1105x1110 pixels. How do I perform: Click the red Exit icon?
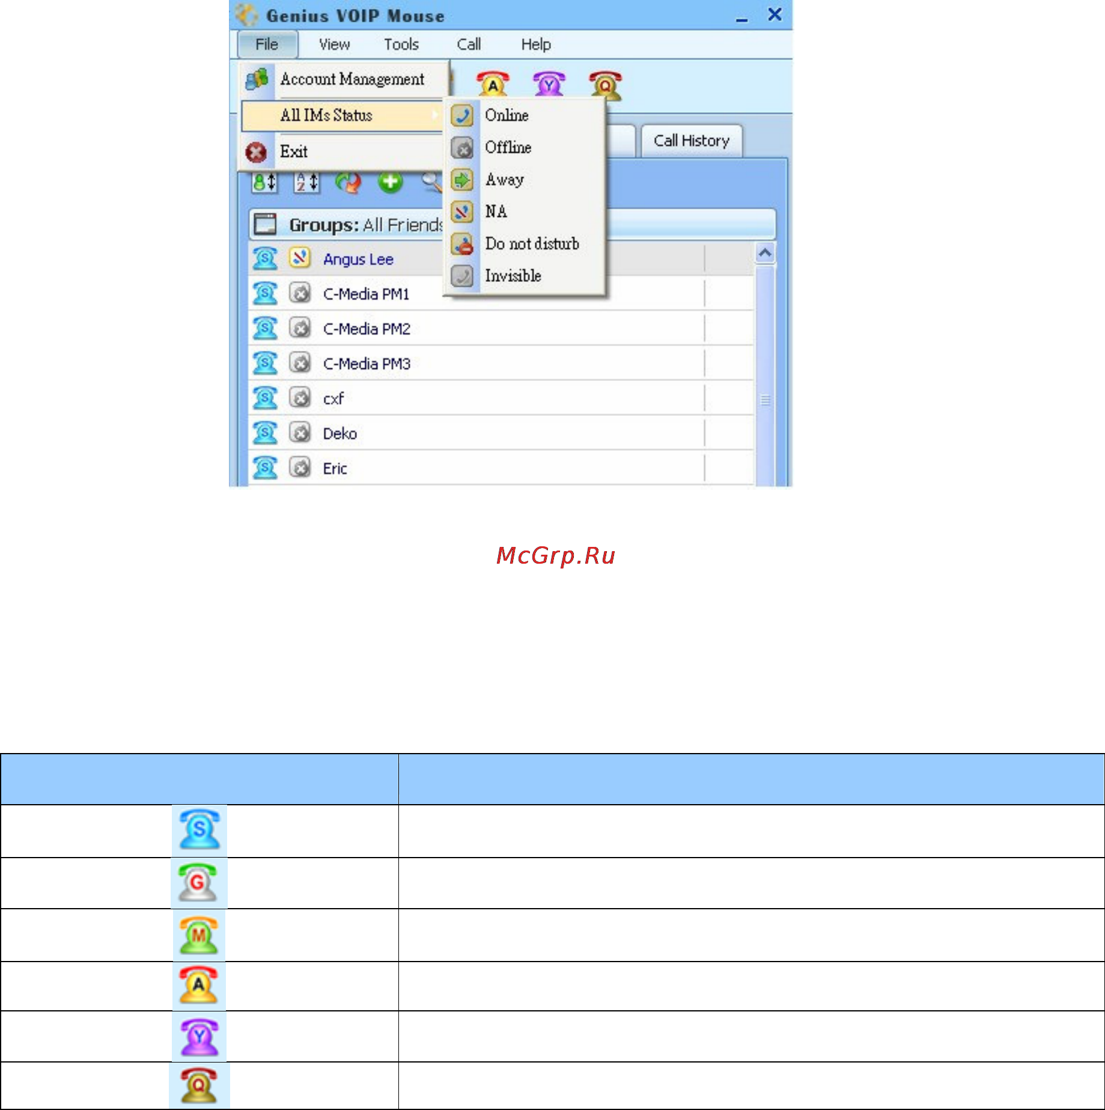coord(257,152)
